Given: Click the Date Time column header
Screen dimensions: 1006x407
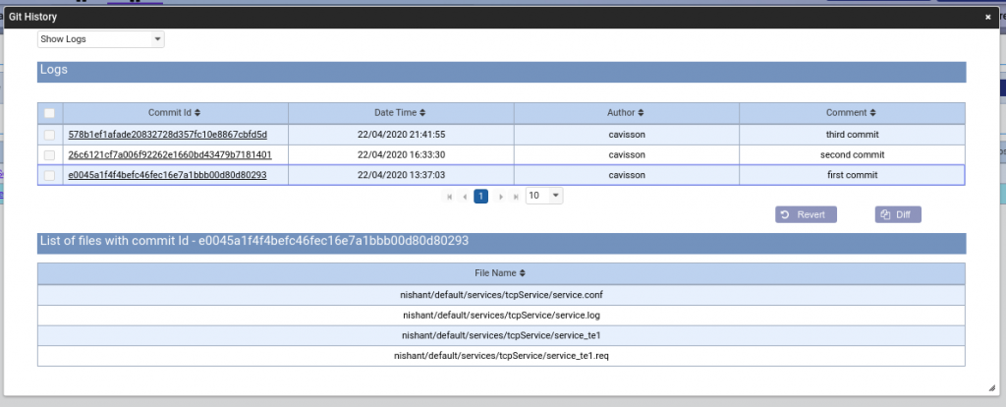Looking at the screenshot, I should pos(401,113).
